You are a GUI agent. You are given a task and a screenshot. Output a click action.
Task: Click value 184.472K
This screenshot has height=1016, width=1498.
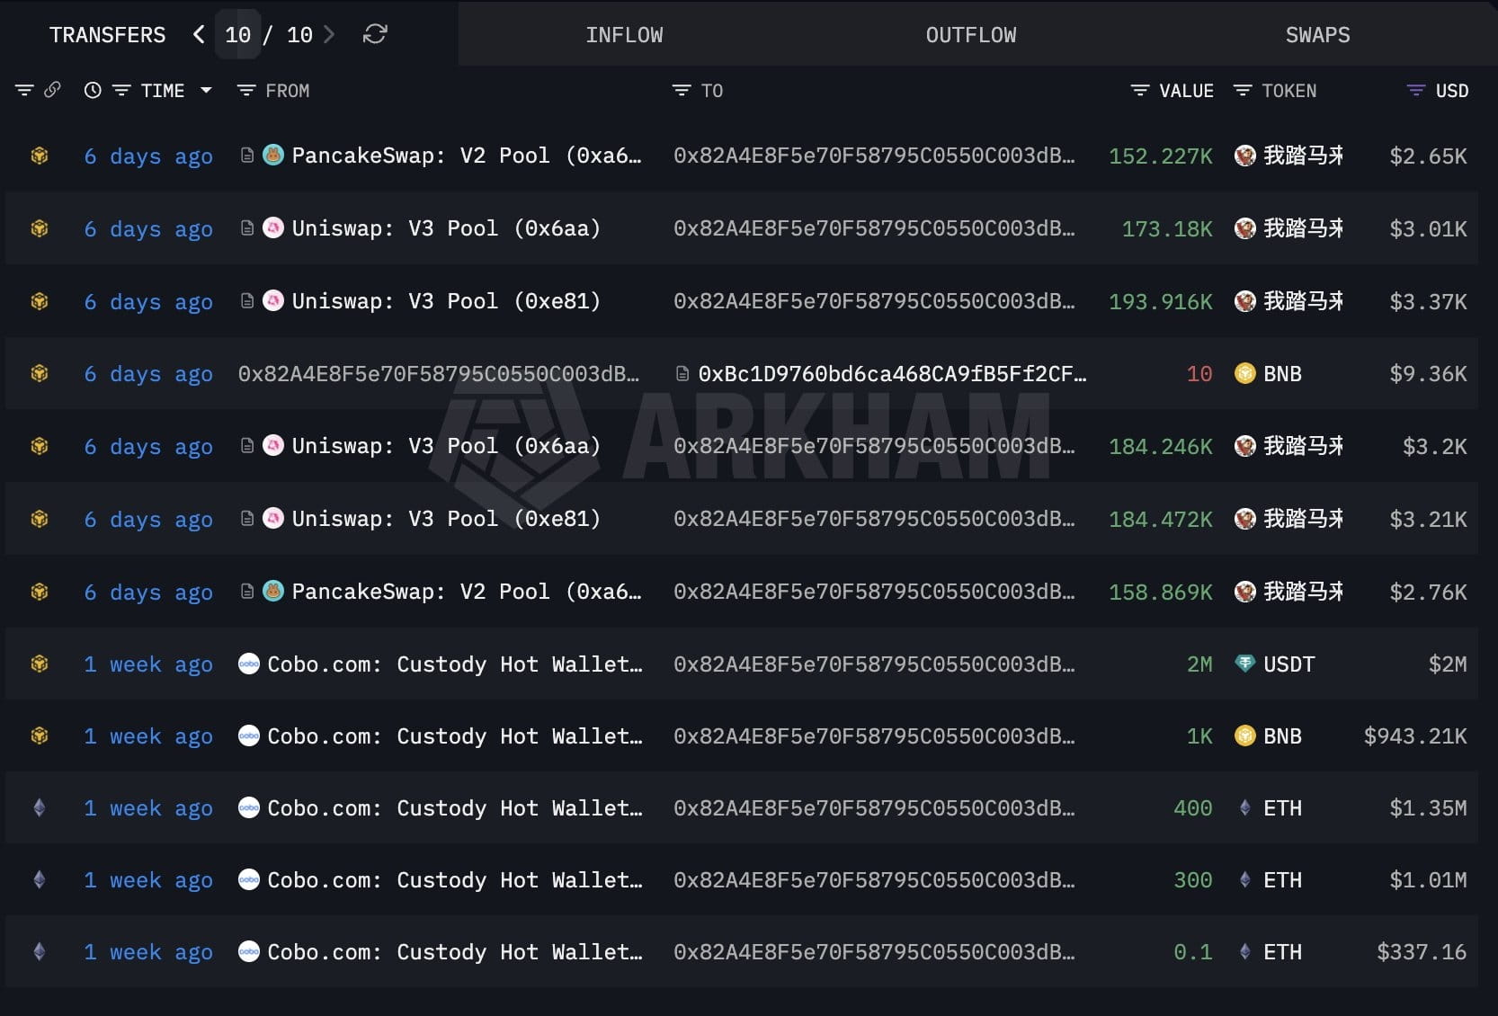[1161, 520]
